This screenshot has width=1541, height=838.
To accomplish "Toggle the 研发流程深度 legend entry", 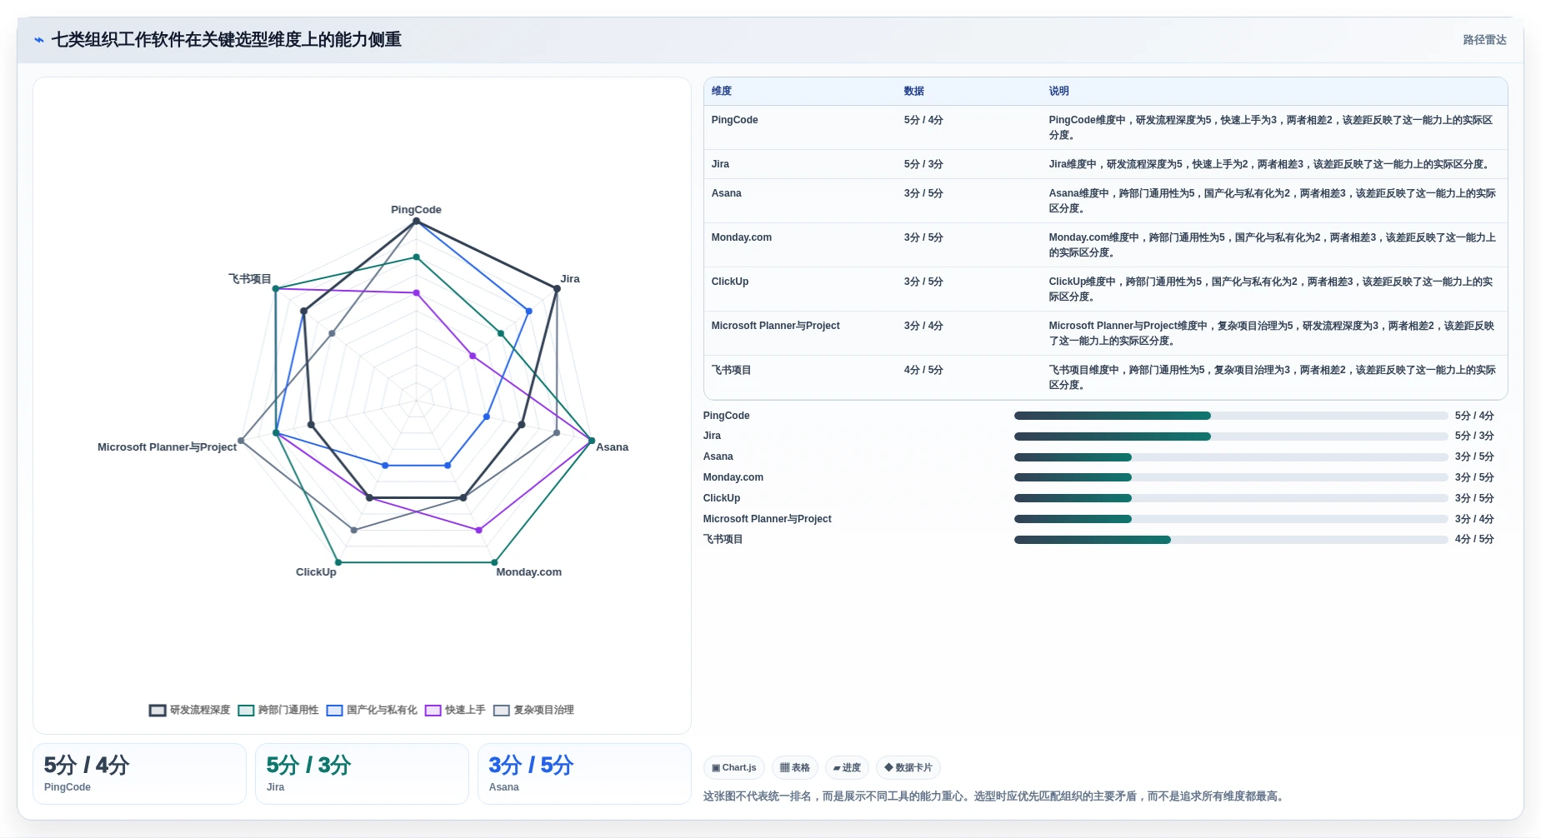I will tap(190, 710).
